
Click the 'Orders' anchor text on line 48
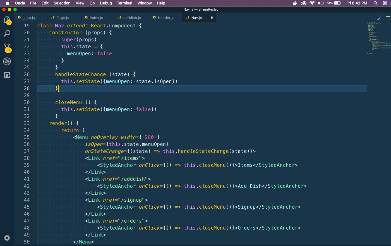click(x=247, y=228)
